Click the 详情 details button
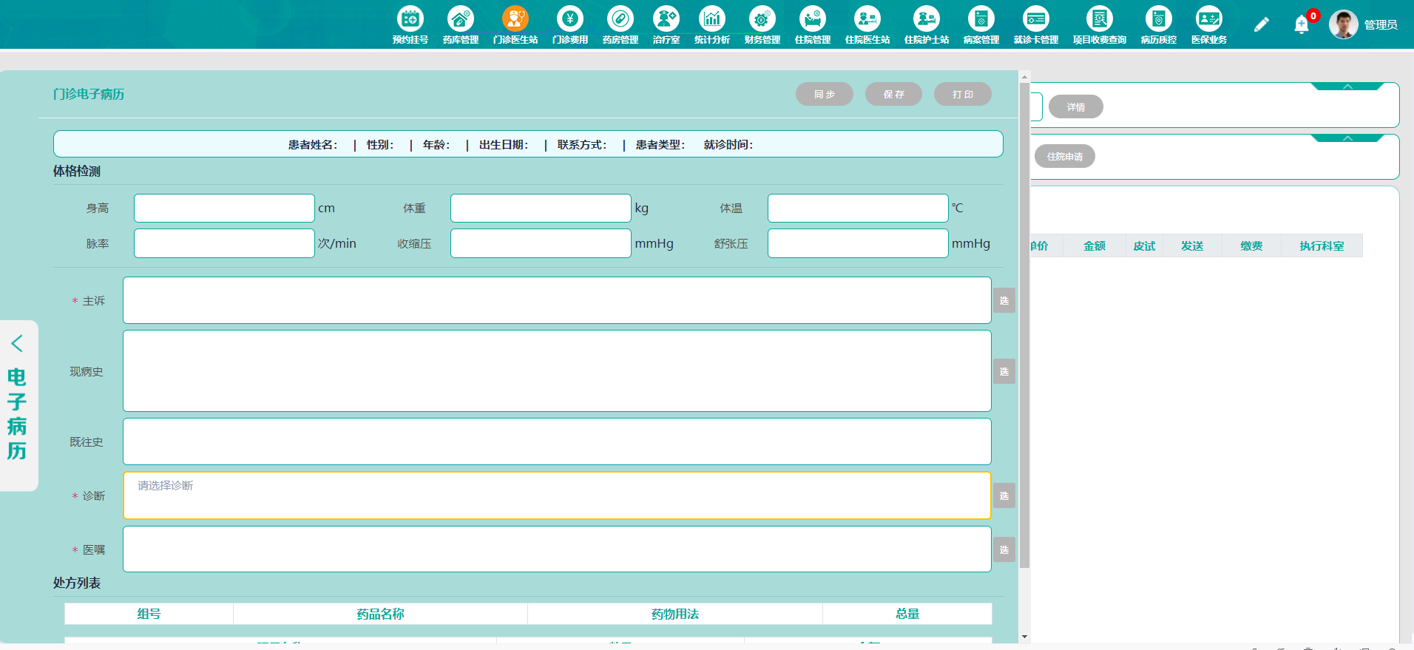Viewport: 1414px width, 650px height. tap(1076, 107)
